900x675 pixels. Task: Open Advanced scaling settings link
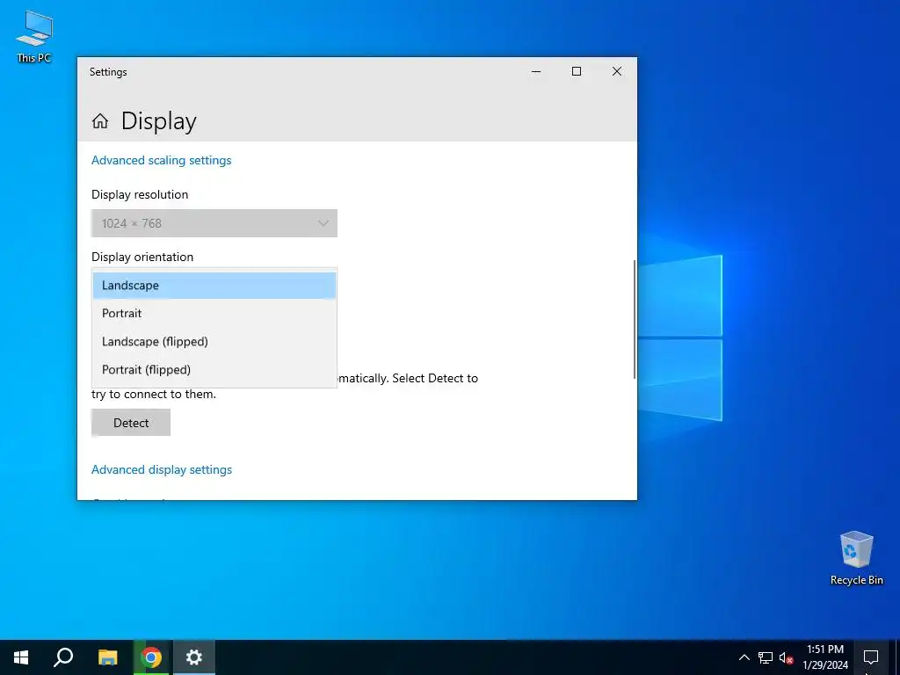[162, 160]
